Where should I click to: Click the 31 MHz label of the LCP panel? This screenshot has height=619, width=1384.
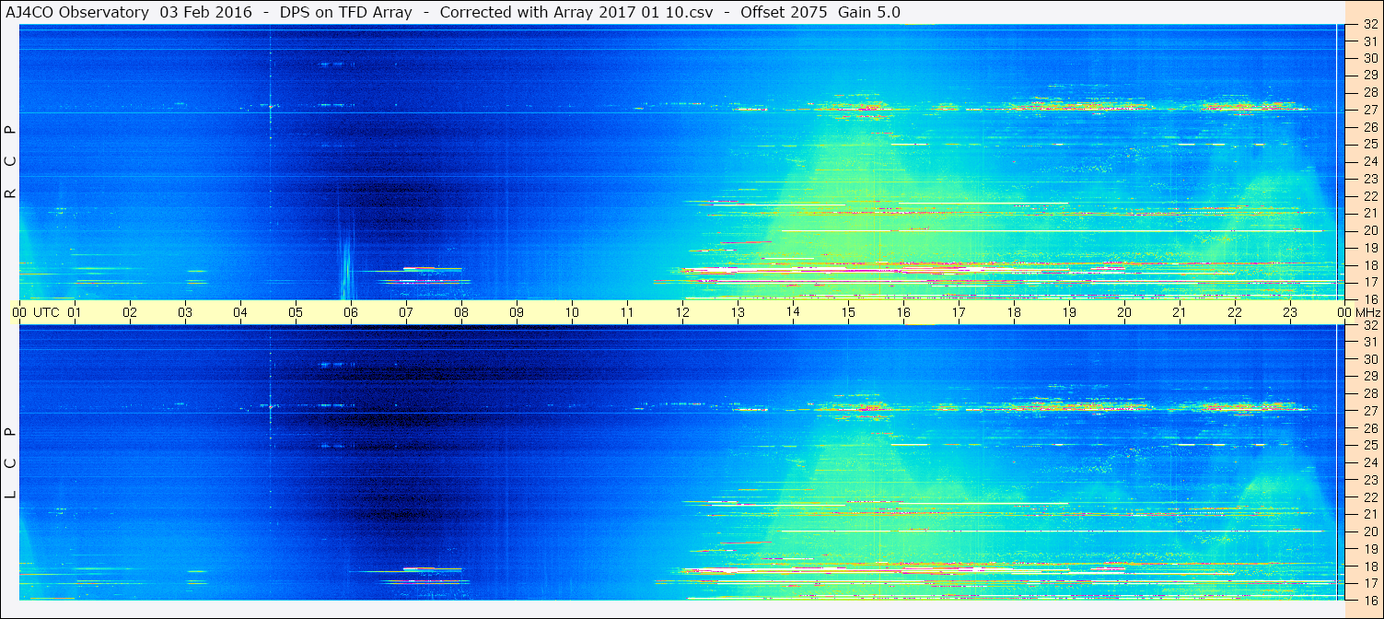coord(1369,343)
